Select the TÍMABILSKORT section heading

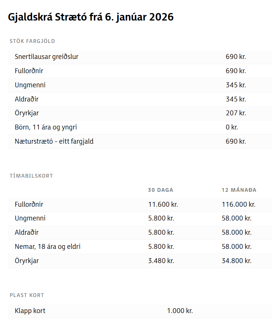pyautogui.click(x=31, y=176)
